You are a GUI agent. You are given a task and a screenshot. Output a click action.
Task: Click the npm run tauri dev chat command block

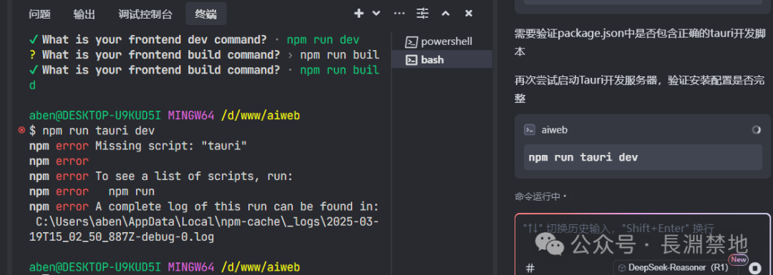coord(643,157)
